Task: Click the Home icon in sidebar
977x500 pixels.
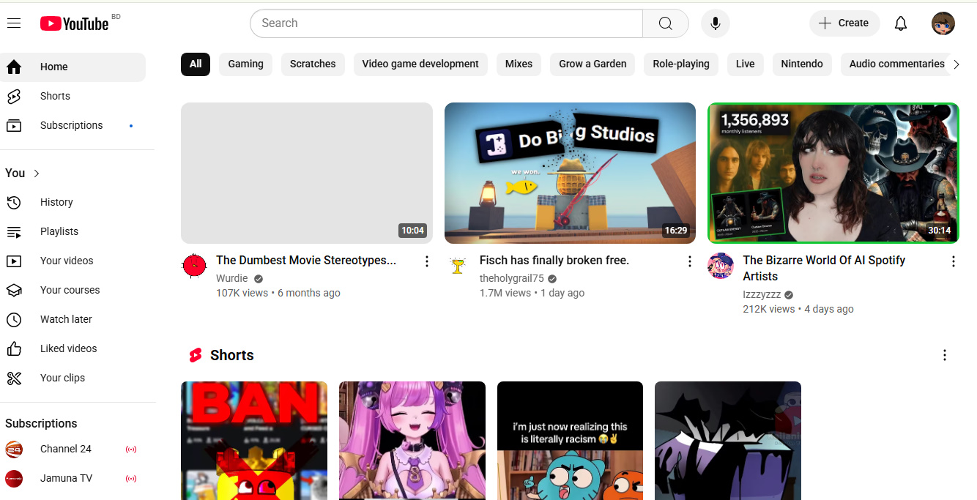Action: [x=14, y=67]
